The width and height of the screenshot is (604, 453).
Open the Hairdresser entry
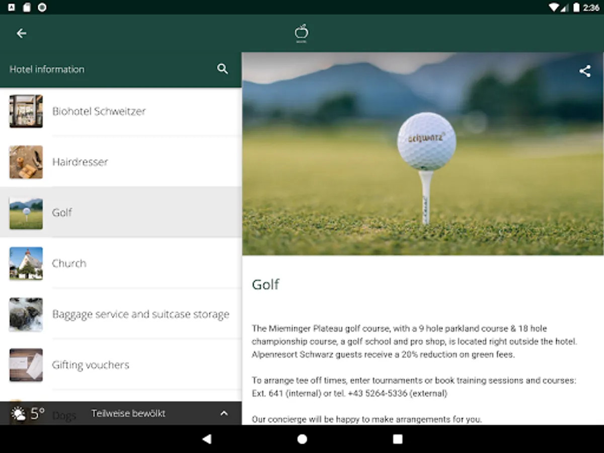[x=121, y=162]
